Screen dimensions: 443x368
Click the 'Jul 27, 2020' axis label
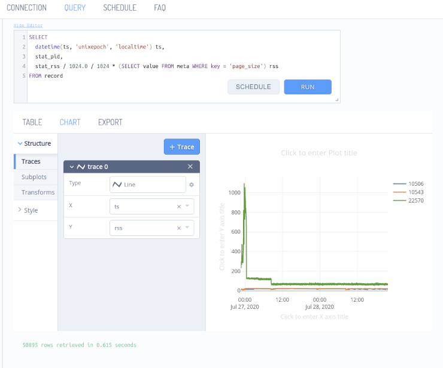(x=245, y=307)
